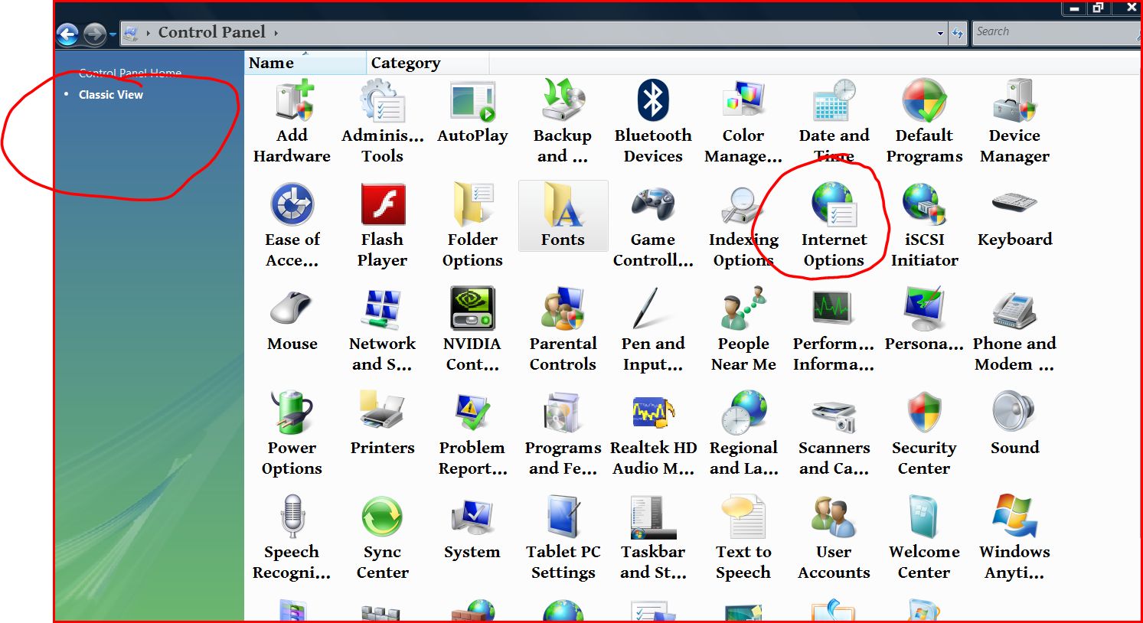This screenshot has width=1143, height=623.
Task: Restore down the Control Panel window
Action: 1099,8
